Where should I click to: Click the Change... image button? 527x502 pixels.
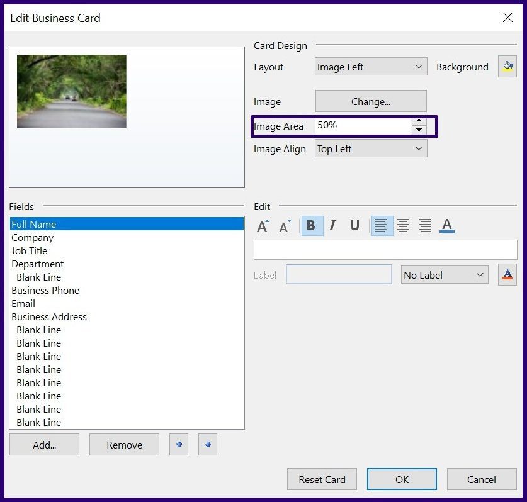(371, 101)
